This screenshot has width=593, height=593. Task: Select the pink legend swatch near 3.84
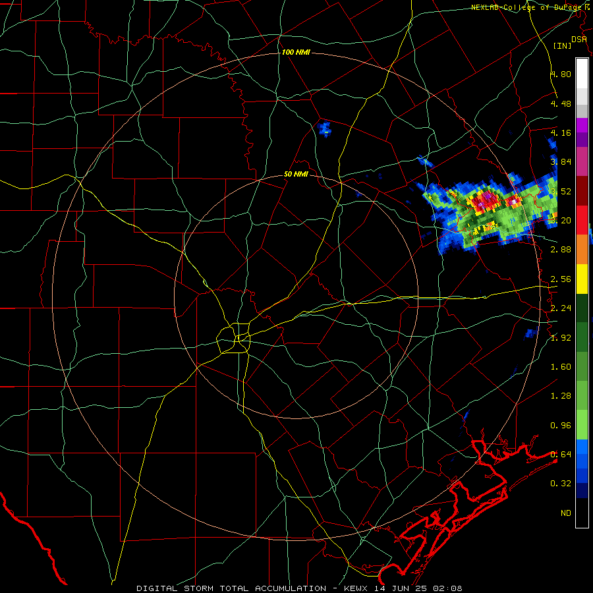(x=582, y=161)
